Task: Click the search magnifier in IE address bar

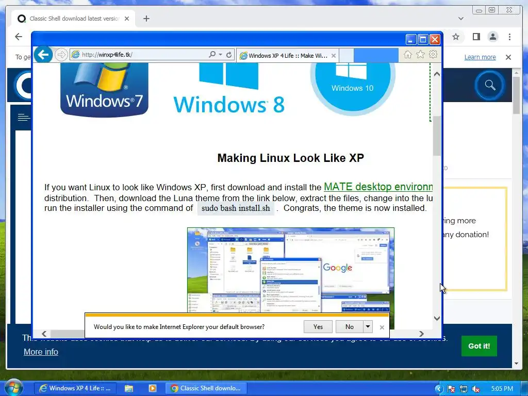Action: click(x=212, y=55)
